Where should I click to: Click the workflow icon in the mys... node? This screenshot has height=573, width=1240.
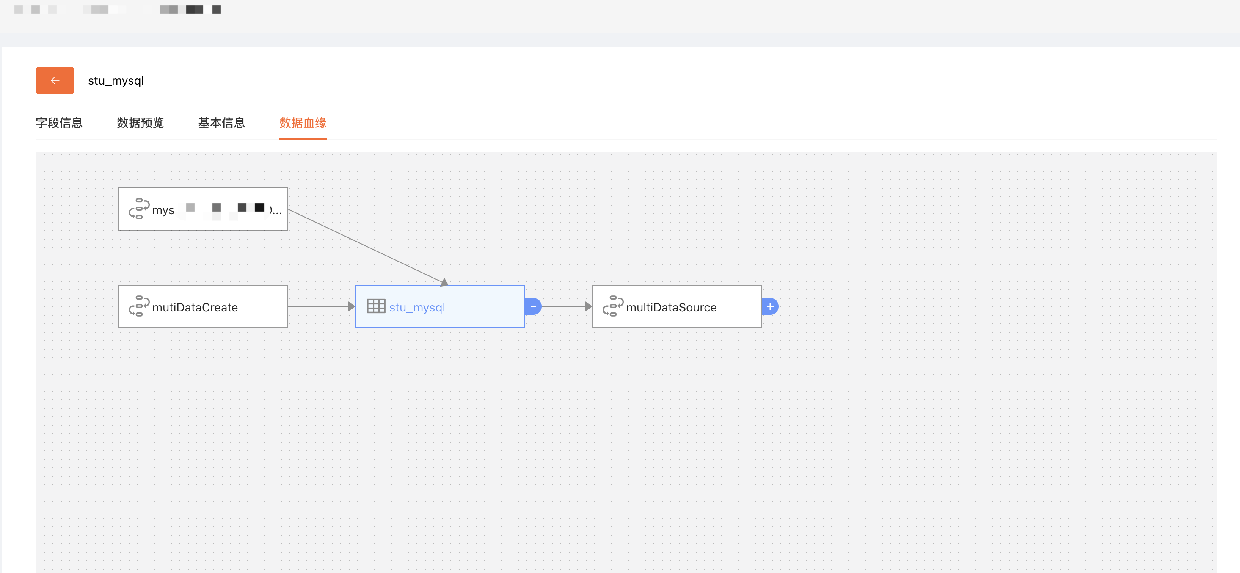click(x=139, y=209)
